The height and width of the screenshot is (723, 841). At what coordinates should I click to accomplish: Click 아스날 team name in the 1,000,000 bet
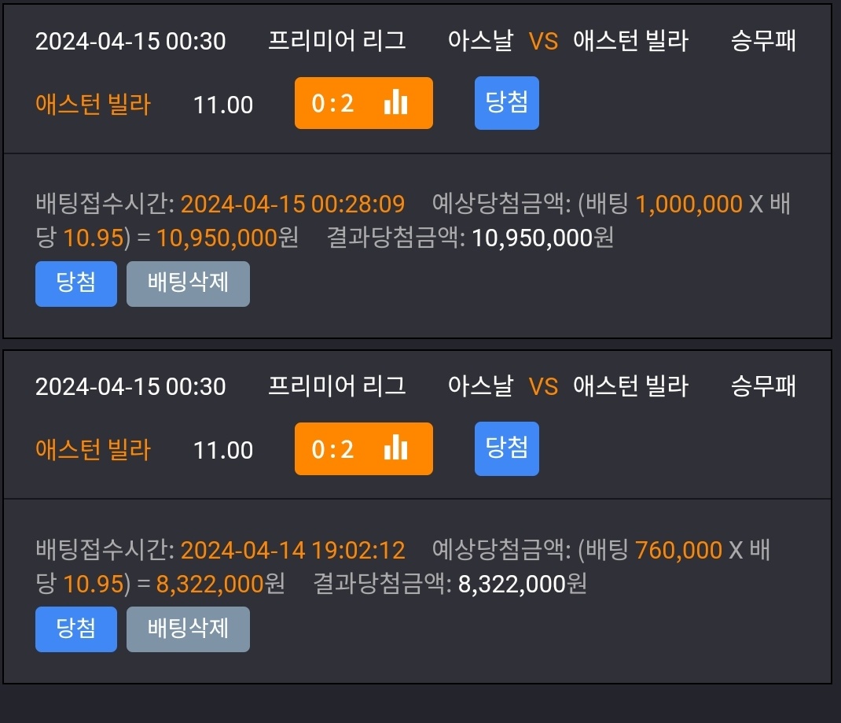tap(480, 41)
